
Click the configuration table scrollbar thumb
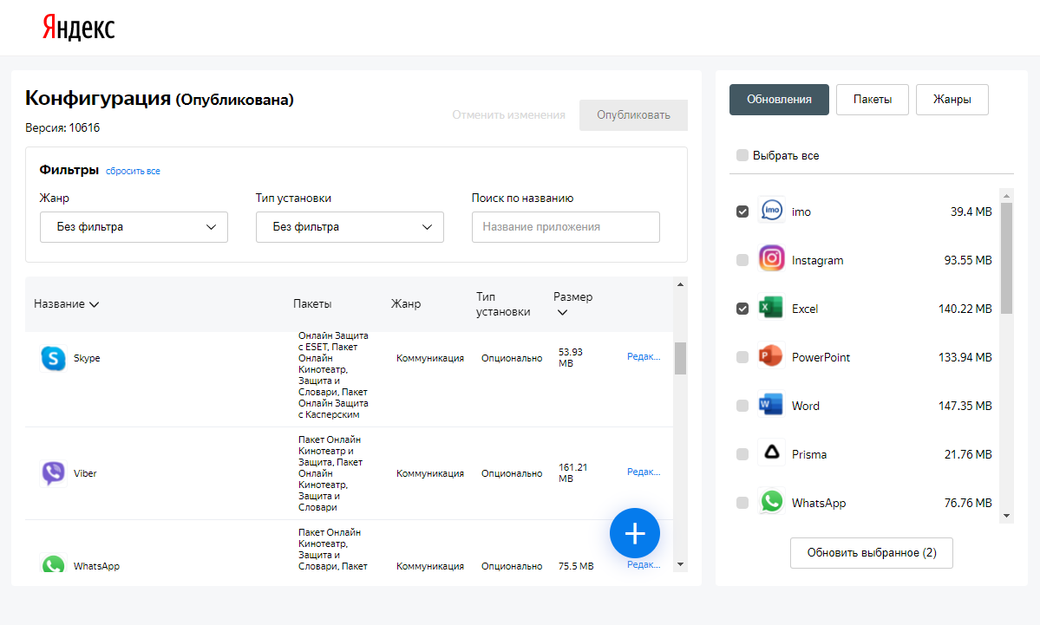[681, 359]
